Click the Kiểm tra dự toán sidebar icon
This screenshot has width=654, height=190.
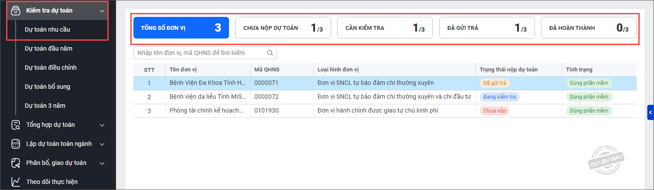(x=16, y=10)
